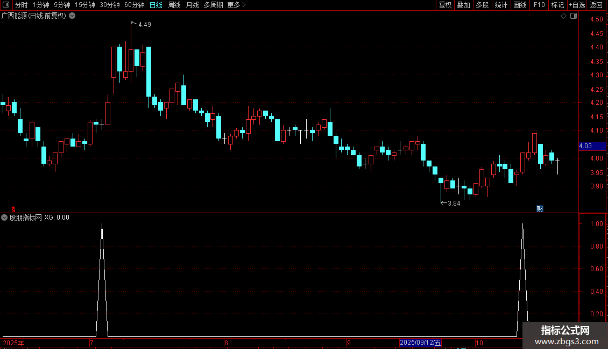Switch to 周线 weekly chart
This screenshot has width=608, height=349.
[174, 5]
